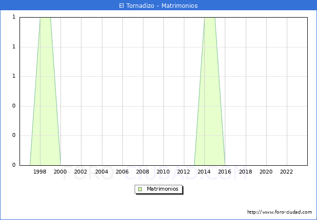The image size is (317, 220).
Task: Select the 2000 x-axis year label
Action: point(60,172)
